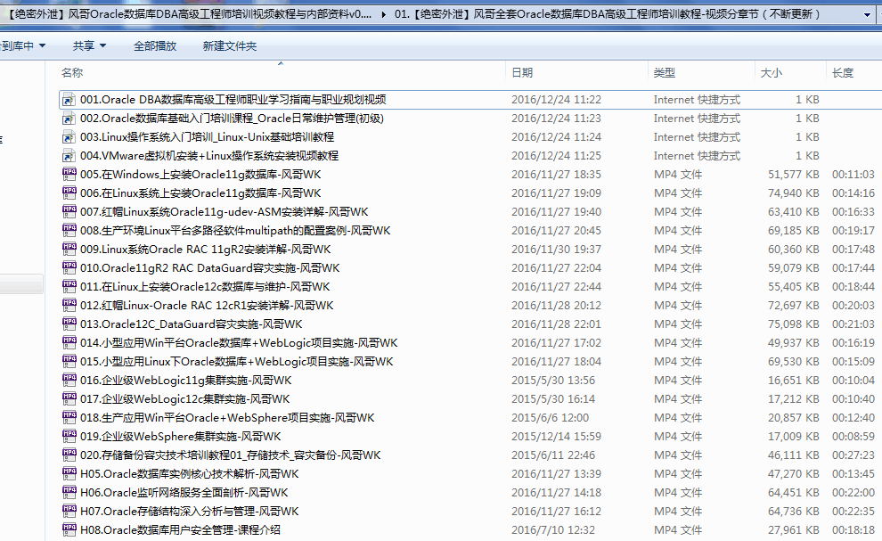Sort by 类型 column header
The height and width of the screenshot is (541, 882).
click(x=665, y=72)
